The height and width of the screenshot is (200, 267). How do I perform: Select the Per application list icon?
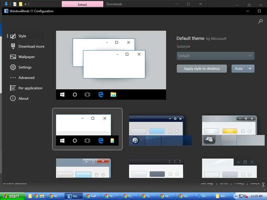coord(13,88)
